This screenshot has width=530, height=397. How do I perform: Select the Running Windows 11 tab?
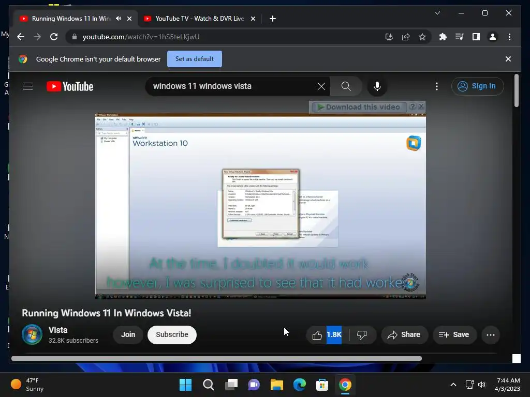pos(71,19)
